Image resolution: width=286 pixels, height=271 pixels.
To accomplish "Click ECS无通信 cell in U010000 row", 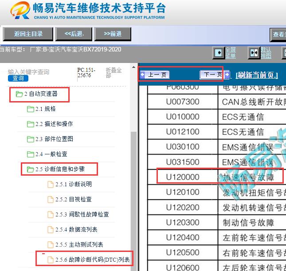I will (252, 117).
